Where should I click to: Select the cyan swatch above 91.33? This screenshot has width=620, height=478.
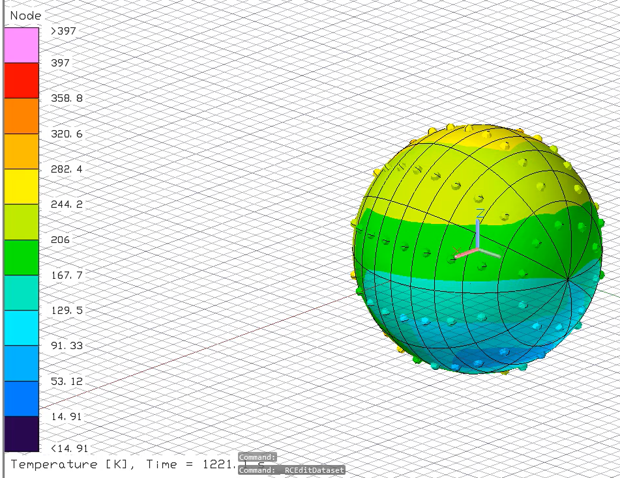tap(22, 328)
